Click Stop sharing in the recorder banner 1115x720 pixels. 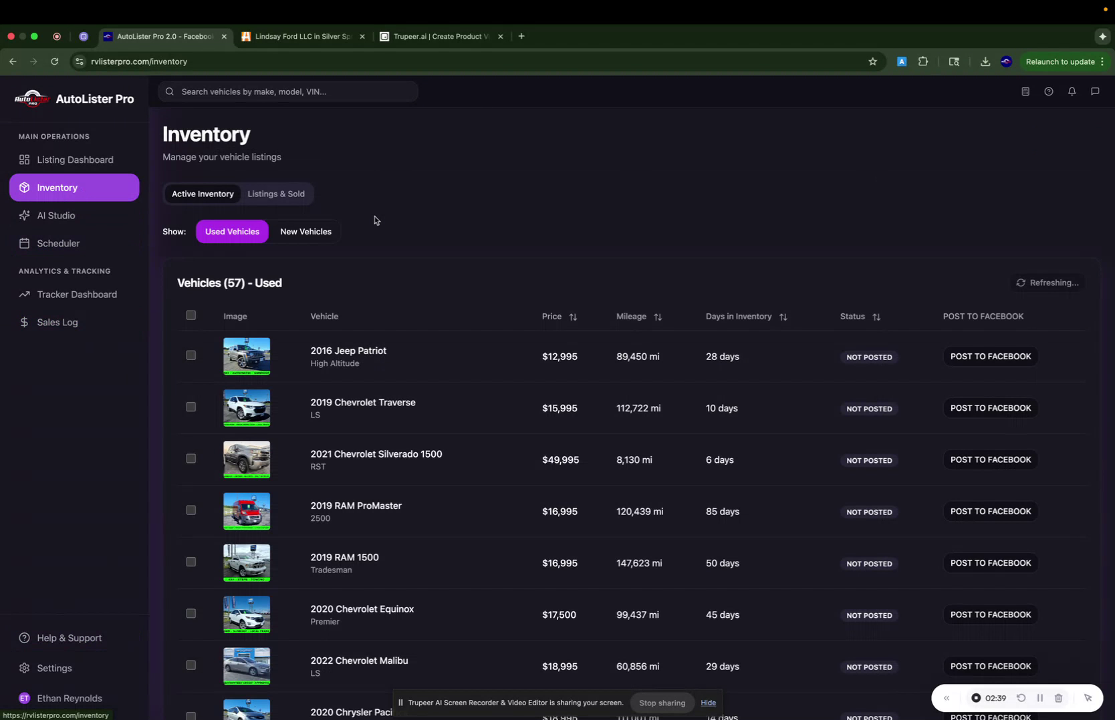point(661,703)
